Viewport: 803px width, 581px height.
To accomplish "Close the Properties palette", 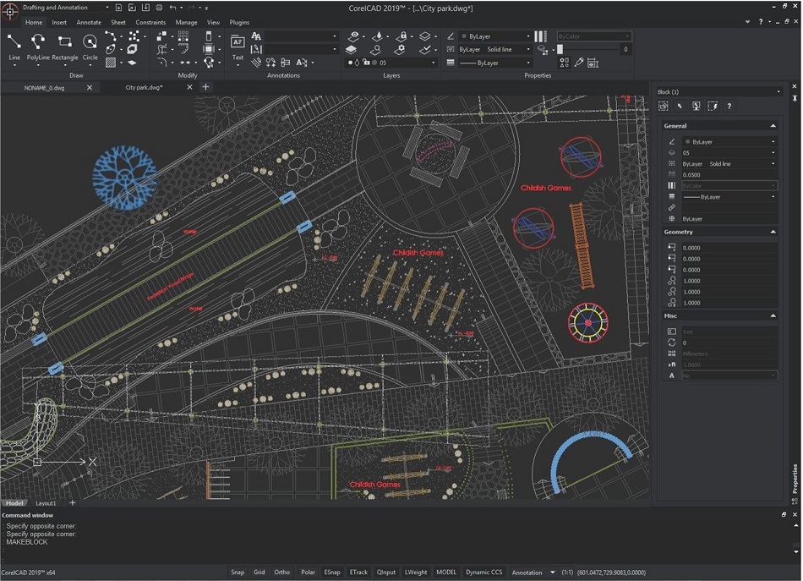I will tap(795, 86).
